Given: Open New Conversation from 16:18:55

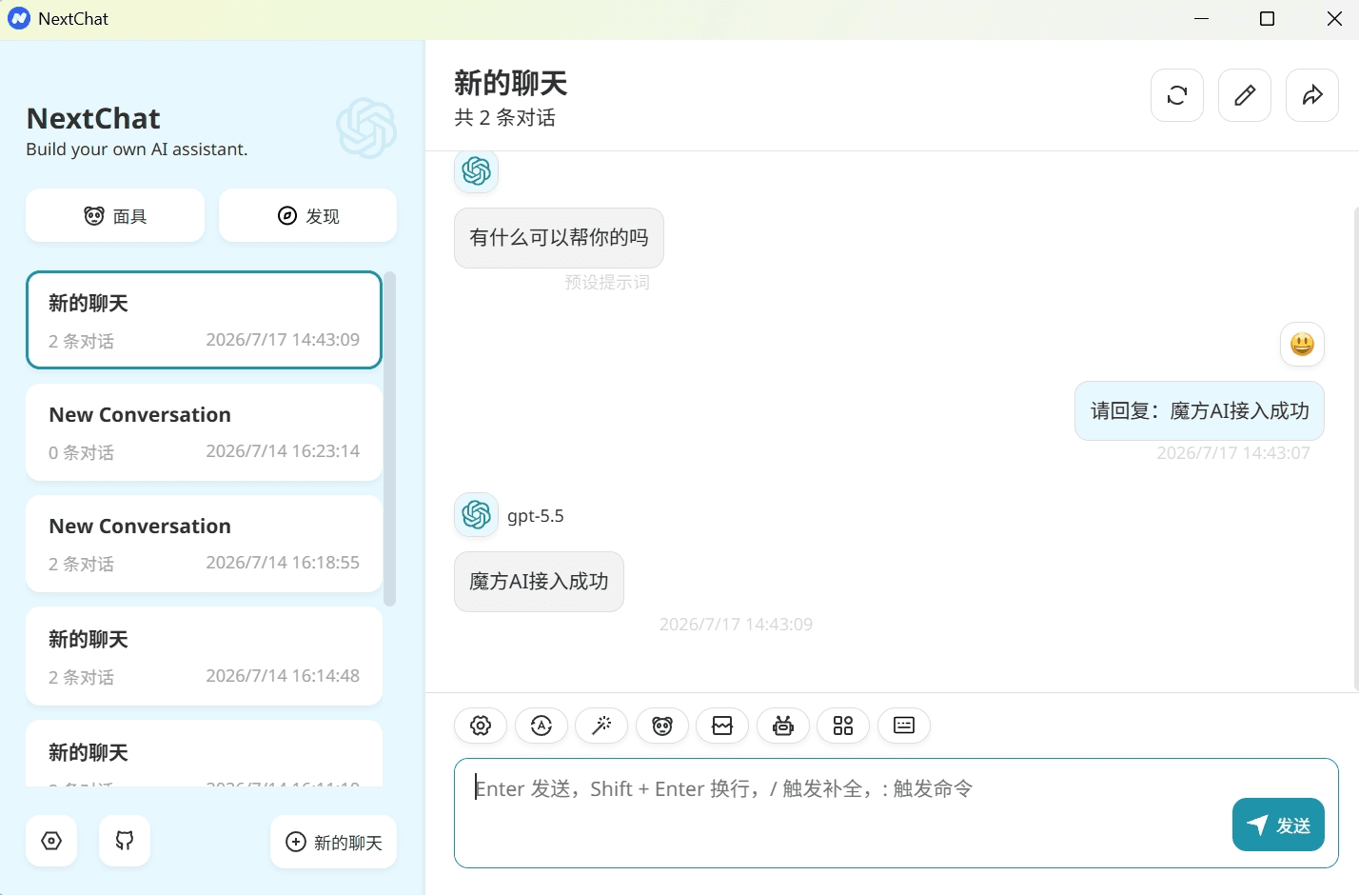Looking at the screenshot, I should pyautogui.click(x=204, y=544).
